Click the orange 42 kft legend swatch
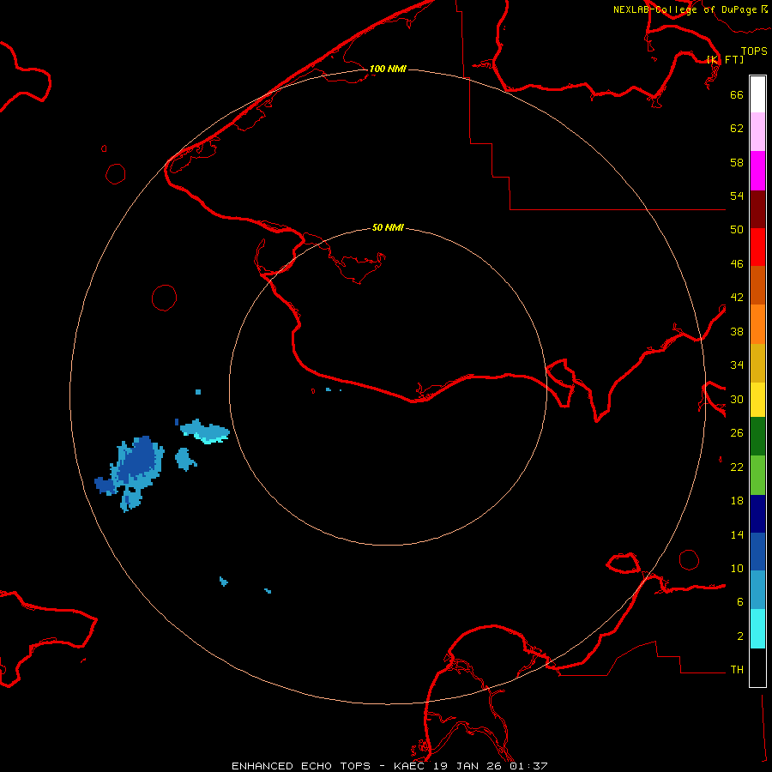This screenshot has width=772, height=772. [x=757, y=323]
